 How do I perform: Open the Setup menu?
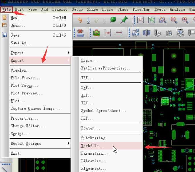77,9
